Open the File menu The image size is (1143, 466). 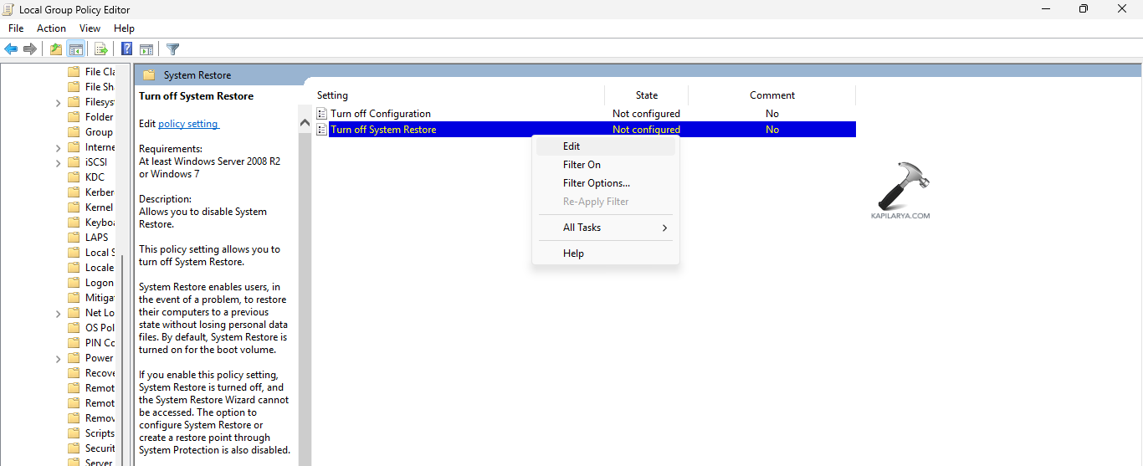16,28
